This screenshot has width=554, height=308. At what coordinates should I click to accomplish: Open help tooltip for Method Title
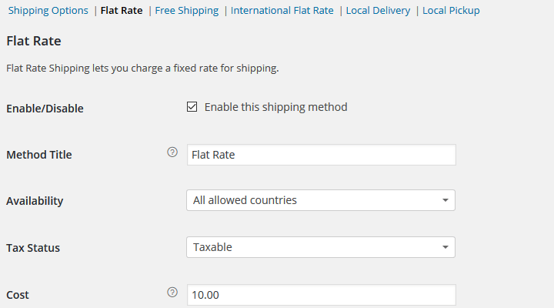pyautogui.click(x=172, y=152)
